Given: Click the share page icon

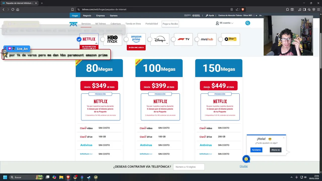Looking at the screenshot, I should [237, 10].
